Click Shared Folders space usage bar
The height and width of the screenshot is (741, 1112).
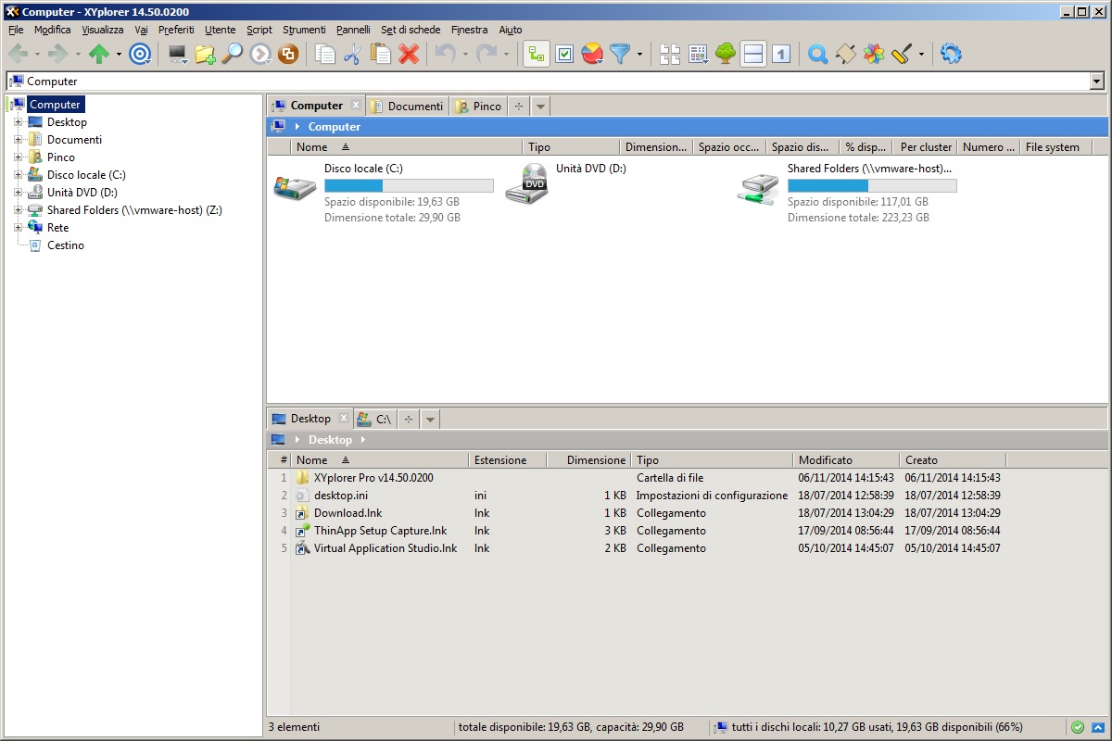[872, 186]
